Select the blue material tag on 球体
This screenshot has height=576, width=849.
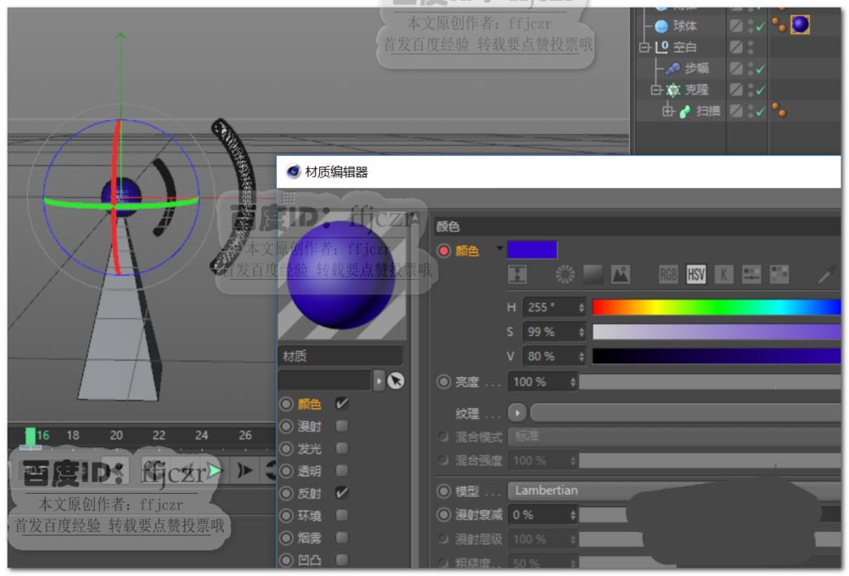(800, 25)
